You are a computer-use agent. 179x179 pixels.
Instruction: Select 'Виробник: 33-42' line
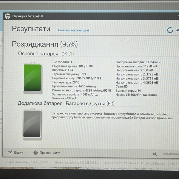point(64,70)
